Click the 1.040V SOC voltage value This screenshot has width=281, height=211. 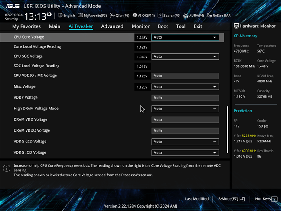pos(142,57)
